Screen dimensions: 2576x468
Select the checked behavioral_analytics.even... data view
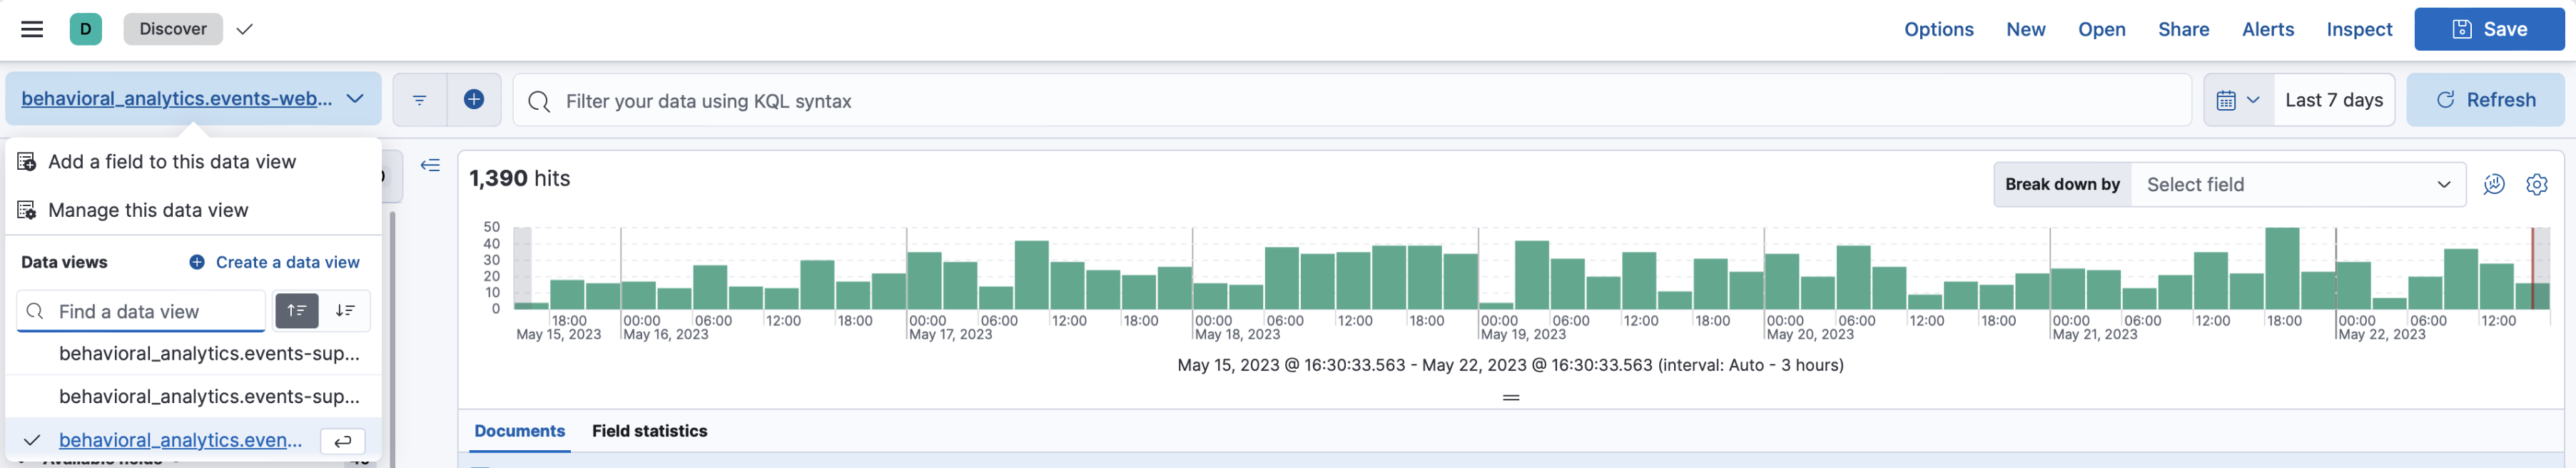[180, 440]
